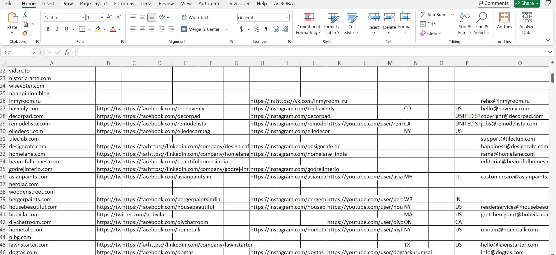This screenshot has height=255, width=556.
Task: Apply Percent Style format
Action: click(x=256, y=29)
